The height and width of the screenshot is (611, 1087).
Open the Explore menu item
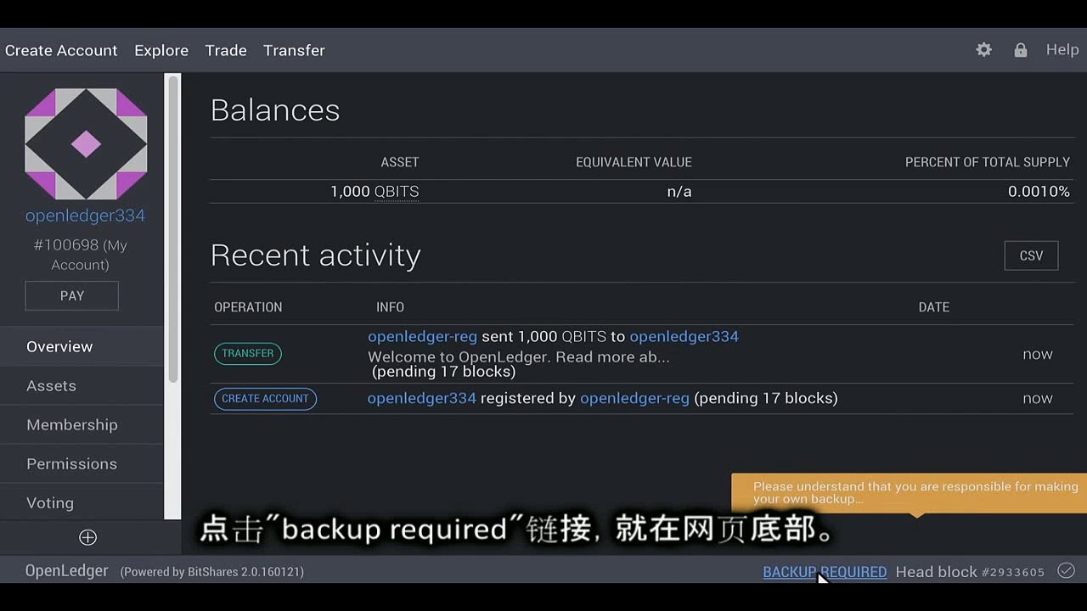161,50
